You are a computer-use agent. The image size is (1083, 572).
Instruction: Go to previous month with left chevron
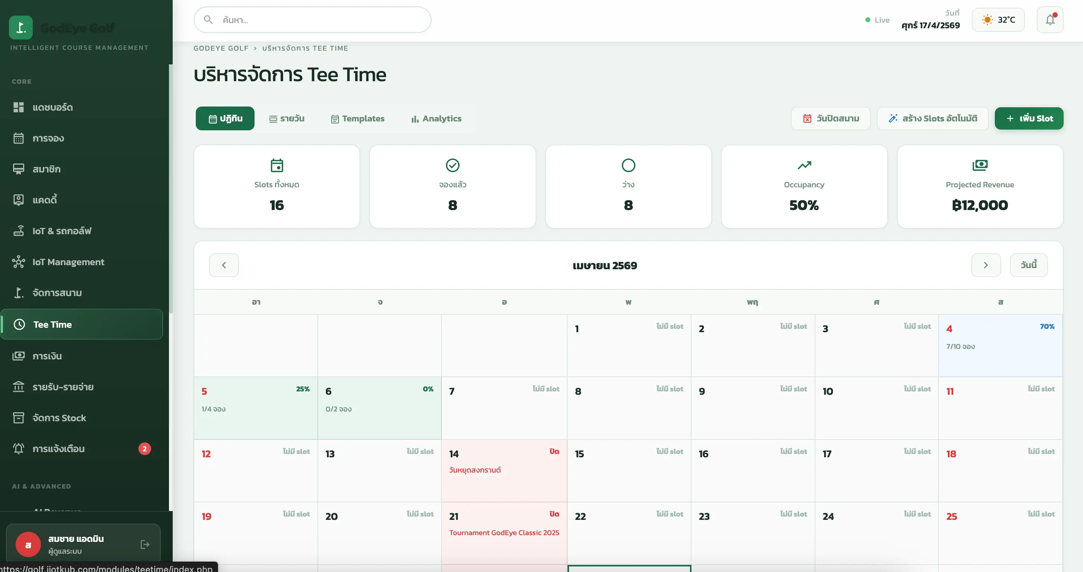(224, 265)
